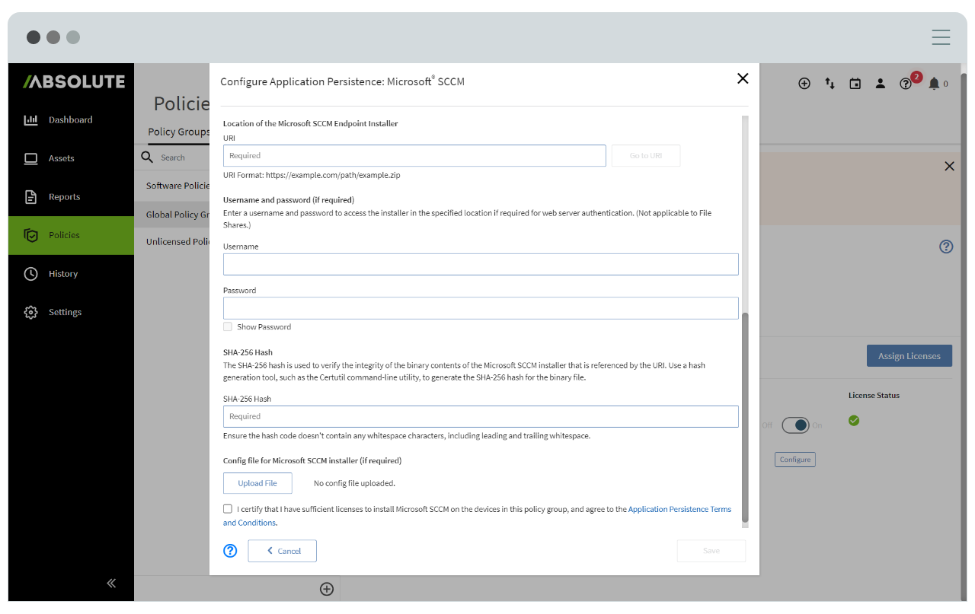The height and width of the screenshot is (614, 975).
Task: Click inside the URI input field
Action: point(414,155)
